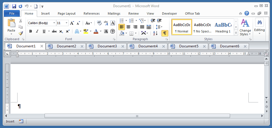Click the right indent marker on ruler
The width and height of the screenshot is (272, 128).
tap(248, 54)
